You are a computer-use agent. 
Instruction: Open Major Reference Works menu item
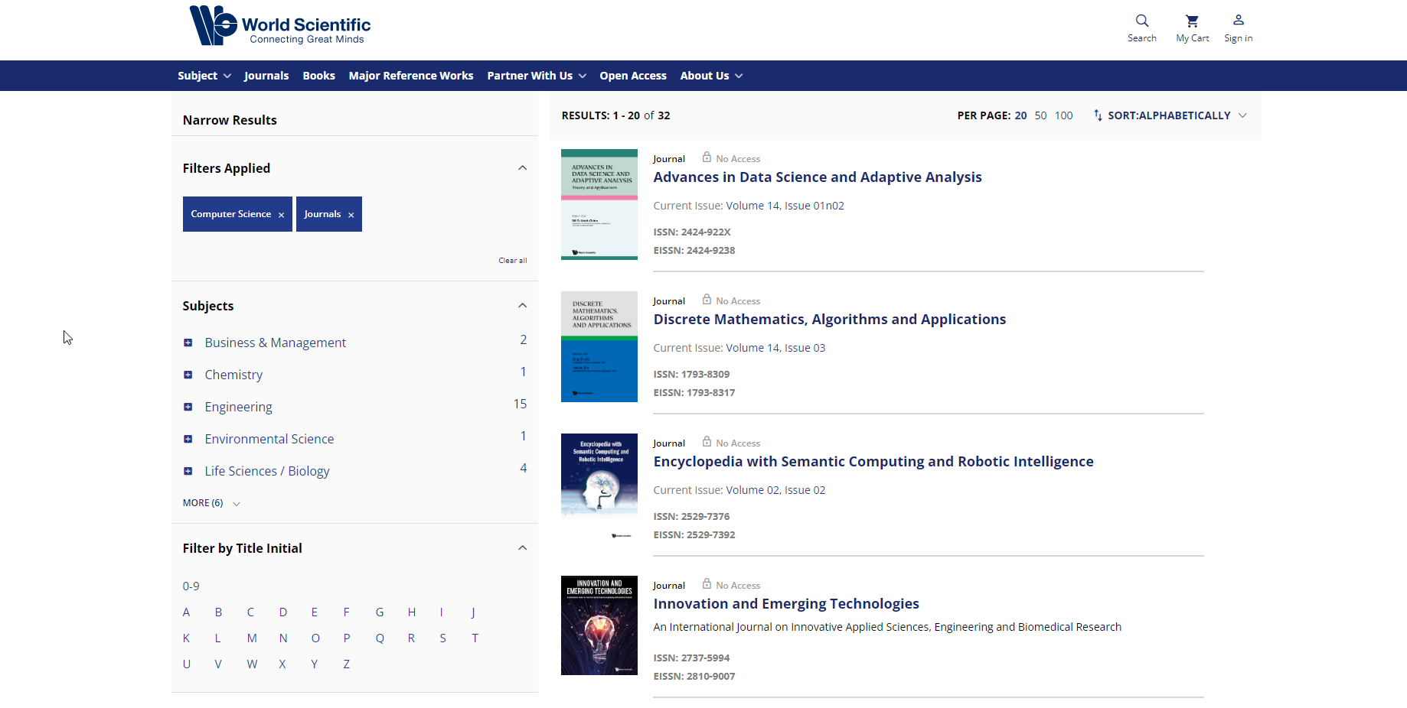tap(411, 76)
